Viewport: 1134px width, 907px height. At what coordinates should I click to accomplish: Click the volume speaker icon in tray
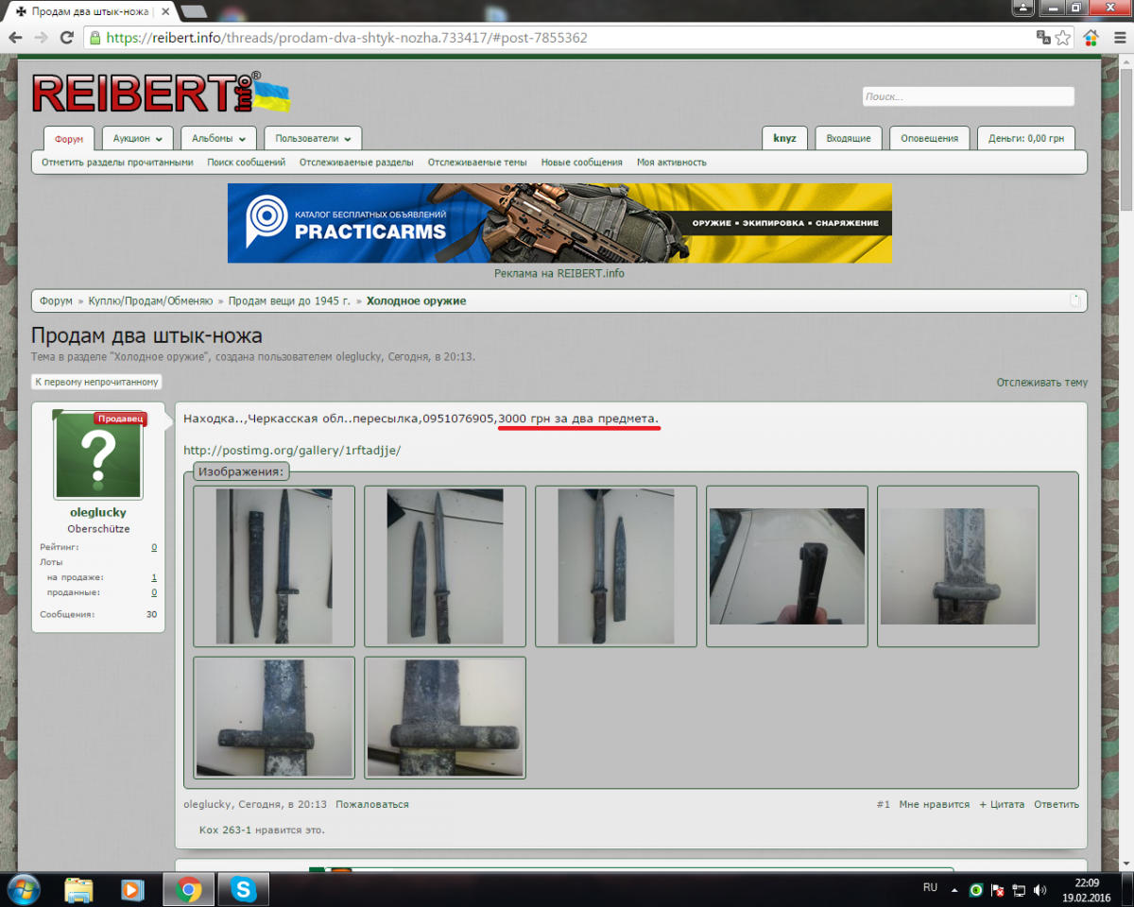point(1040,889)
